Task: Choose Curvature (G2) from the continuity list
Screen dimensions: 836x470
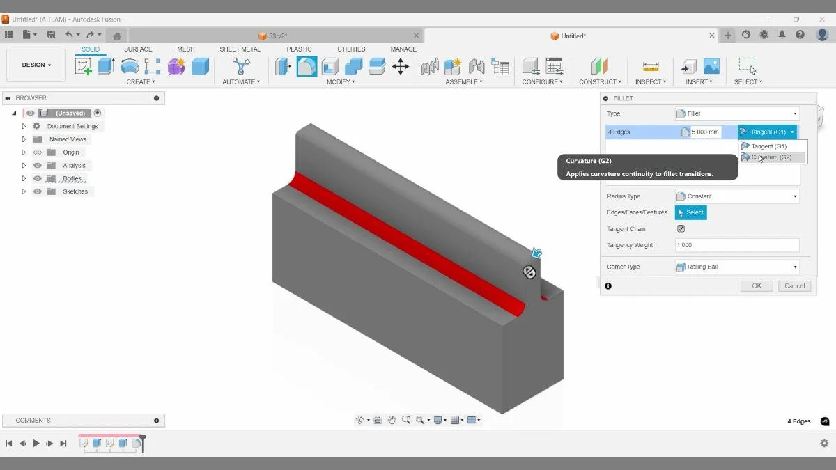Action: [x=772, y=157]
